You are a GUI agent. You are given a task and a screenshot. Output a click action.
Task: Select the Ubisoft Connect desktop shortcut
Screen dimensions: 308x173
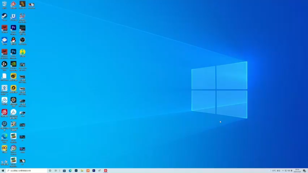(x=13, y=150)
